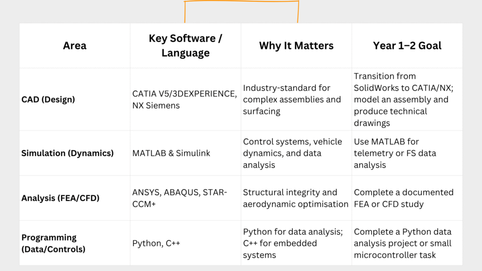Screen dimensions: 482x271
Task: Click the "Control systems, vehicle dynamics" cell
Action: 293,153
